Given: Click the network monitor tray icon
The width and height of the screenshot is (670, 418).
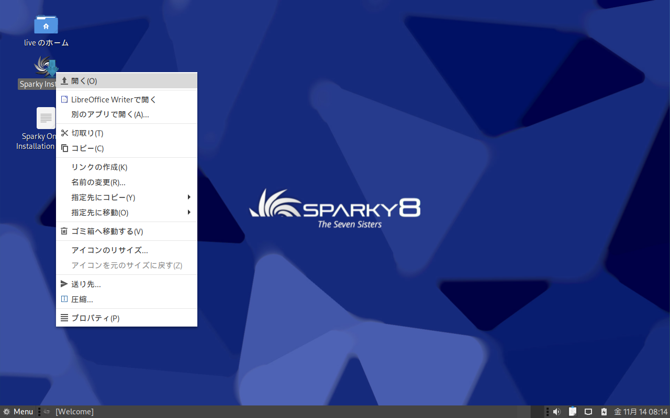Looking at the screenshot, I should click(x=588, y=412).
